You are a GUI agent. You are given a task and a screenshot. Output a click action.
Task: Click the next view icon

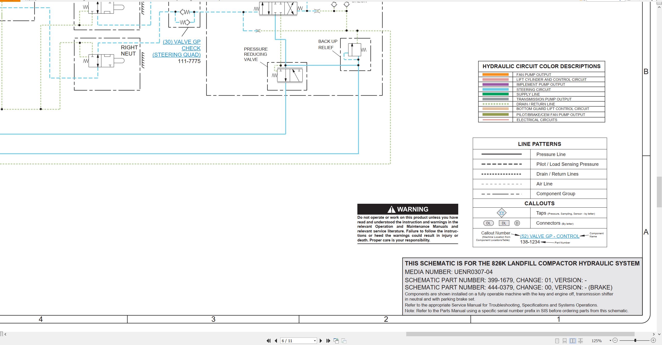click(x=344, y=341)
